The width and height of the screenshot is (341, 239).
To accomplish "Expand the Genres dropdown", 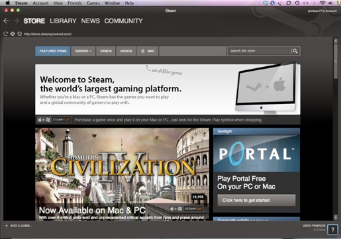I will (83, 51).
